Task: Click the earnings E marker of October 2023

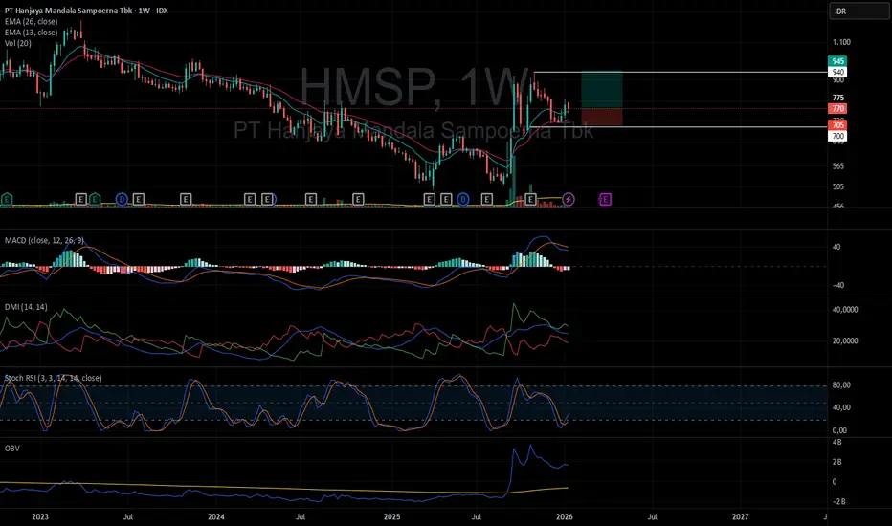Action: tap(186, 199)
